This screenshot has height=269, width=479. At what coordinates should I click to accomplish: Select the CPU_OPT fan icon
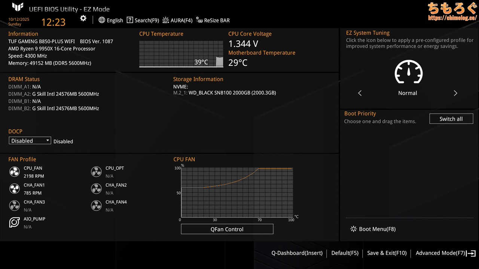96,172
